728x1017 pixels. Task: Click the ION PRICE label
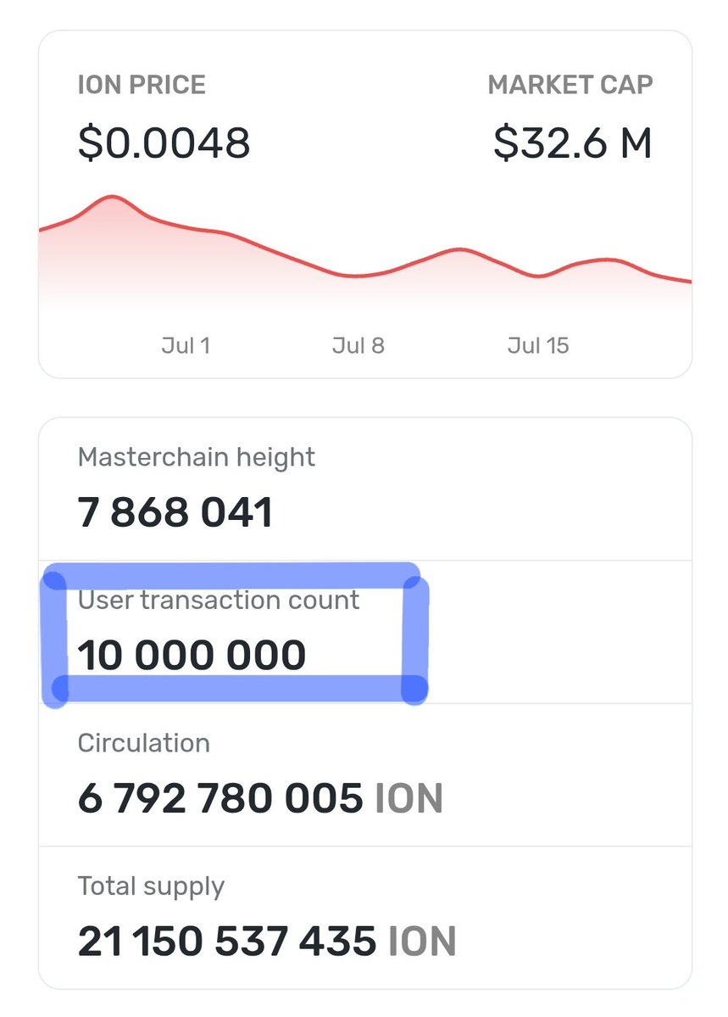142,85
